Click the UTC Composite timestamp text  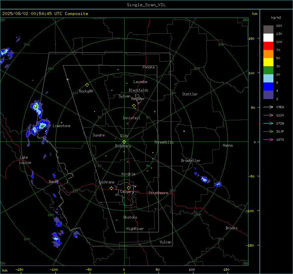tap(45, 14)
